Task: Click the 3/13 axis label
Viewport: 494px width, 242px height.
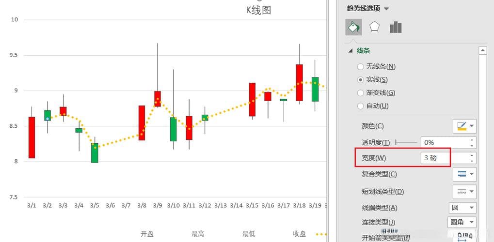Action: point(221,206)
